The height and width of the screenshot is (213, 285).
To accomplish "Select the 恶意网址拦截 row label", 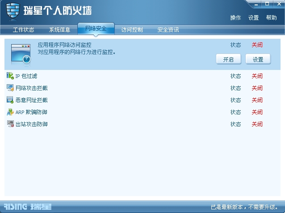I will point(32,100).
